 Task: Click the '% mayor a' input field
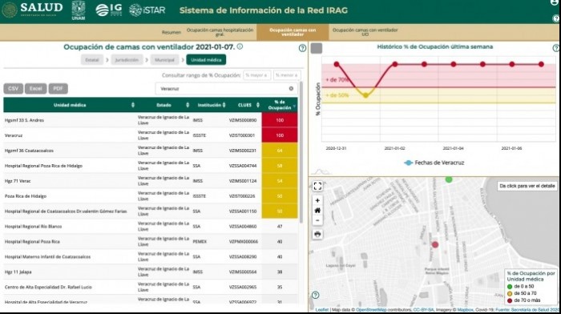[257, 75]
